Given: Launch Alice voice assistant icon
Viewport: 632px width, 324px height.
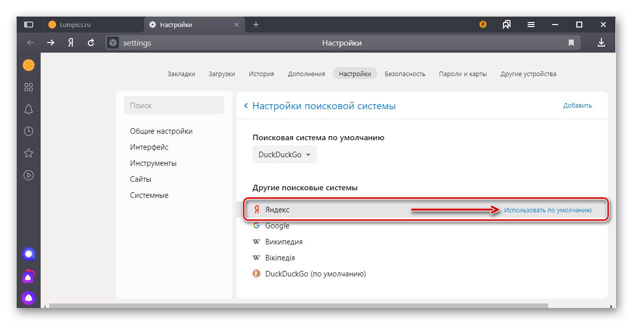Looking at the screenshot, I should coord(29,298).
